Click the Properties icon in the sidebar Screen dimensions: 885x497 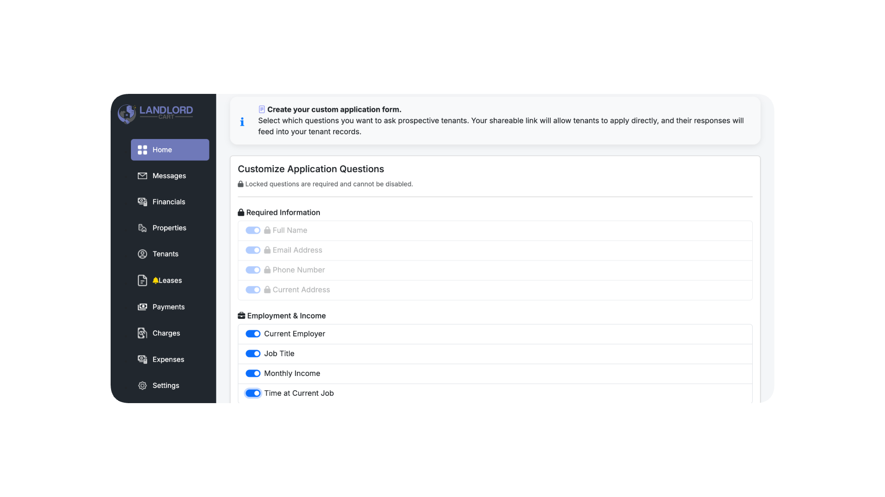[x=142, y=228]
